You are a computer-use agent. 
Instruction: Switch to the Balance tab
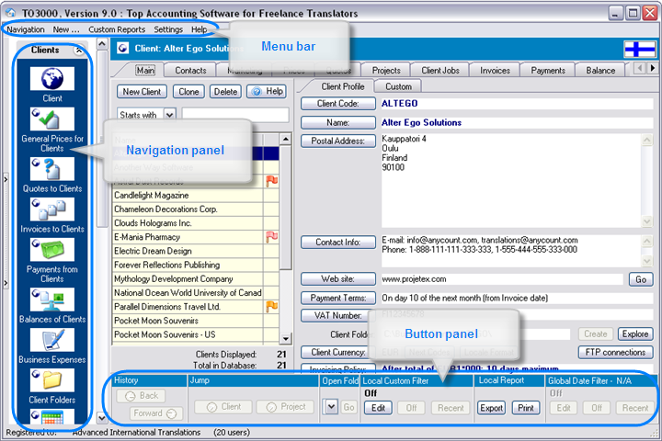tap(600, 71)
